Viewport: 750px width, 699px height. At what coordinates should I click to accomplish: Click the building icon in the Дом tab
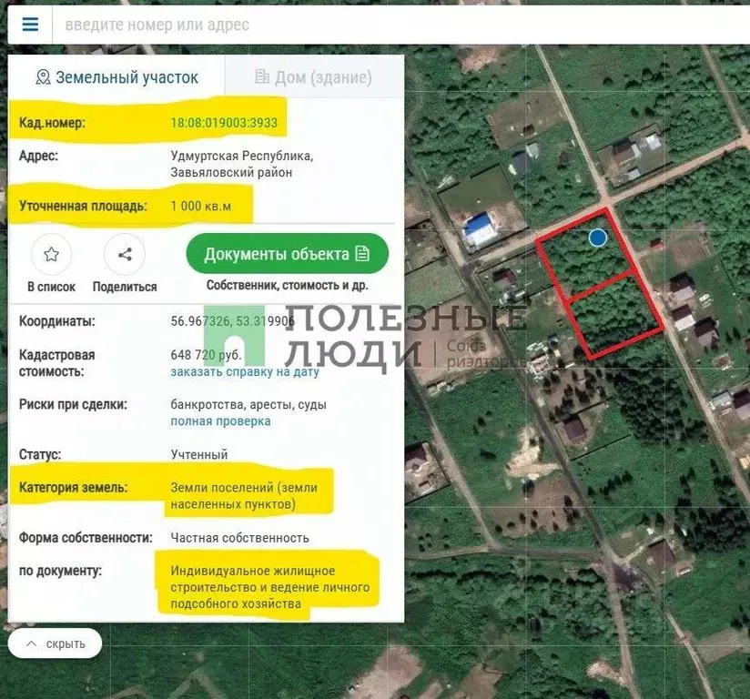click(x=262, y=77)
